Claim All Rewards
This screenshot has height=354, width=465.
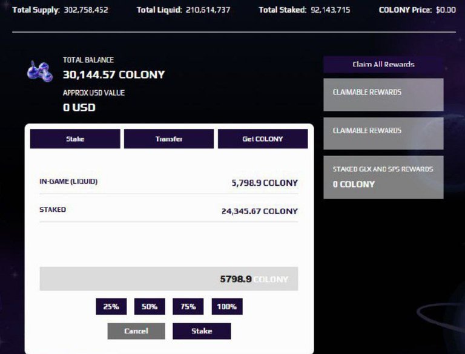(383, 64)
